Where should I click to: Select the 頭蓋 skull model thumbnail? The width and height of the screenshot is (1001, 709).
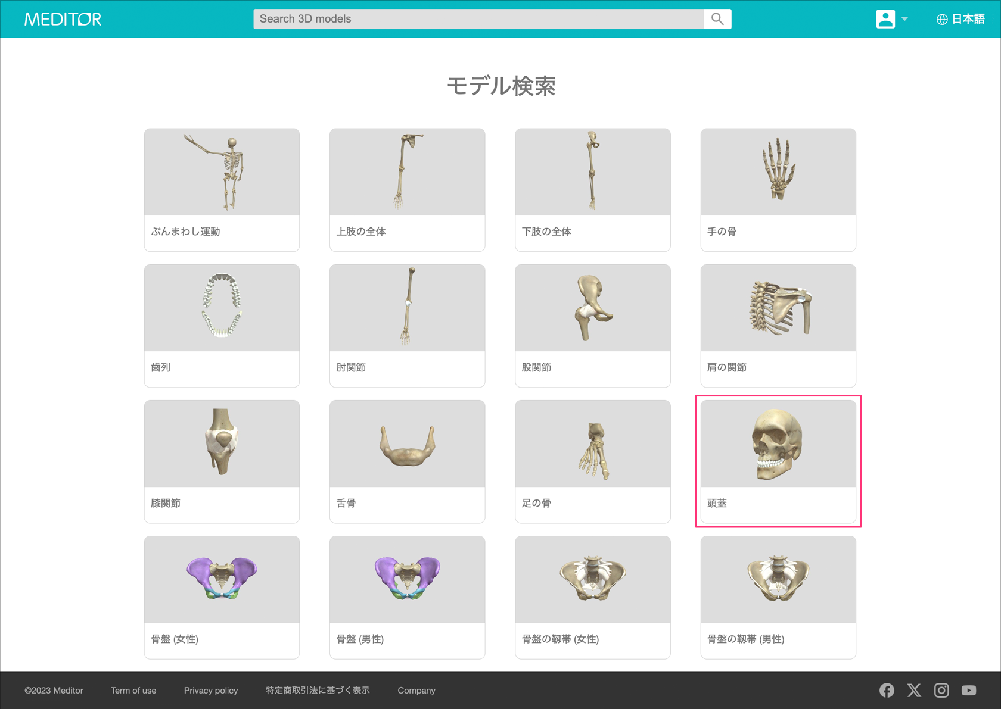[x=778, y=444]
